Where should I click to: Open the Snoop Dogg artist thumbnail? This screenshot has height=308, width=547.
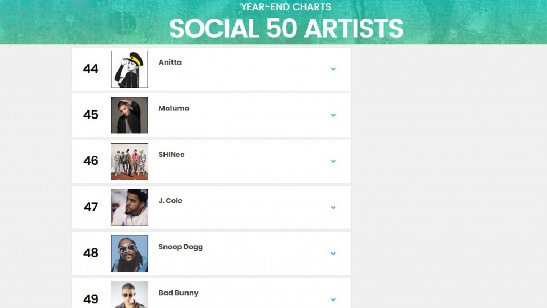(129, 254)
